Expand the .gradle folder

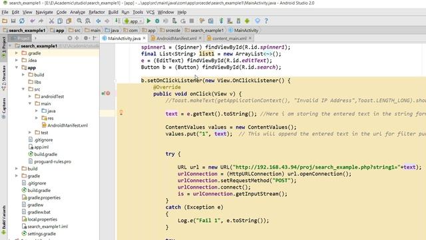click(x=17, y=53)
